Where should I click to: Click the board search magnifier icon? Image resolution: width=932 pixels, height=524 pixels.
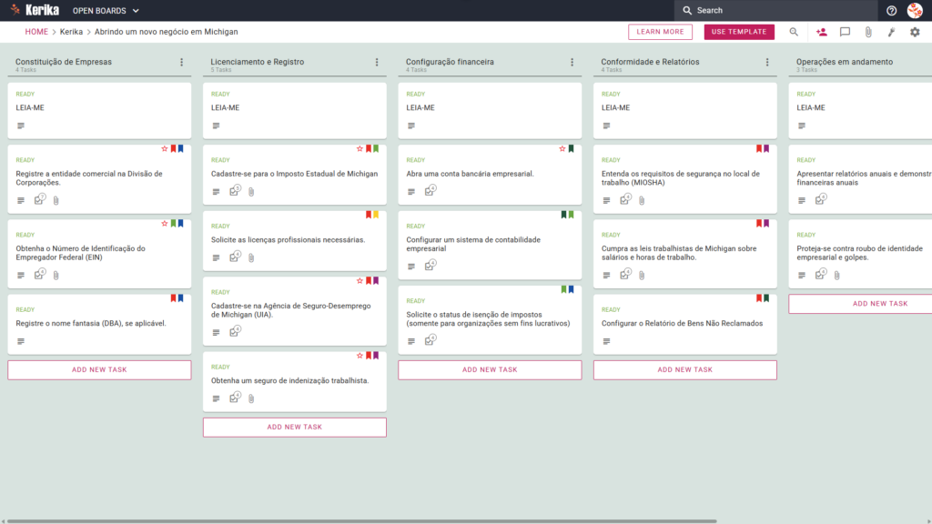[x=794, y=32]
